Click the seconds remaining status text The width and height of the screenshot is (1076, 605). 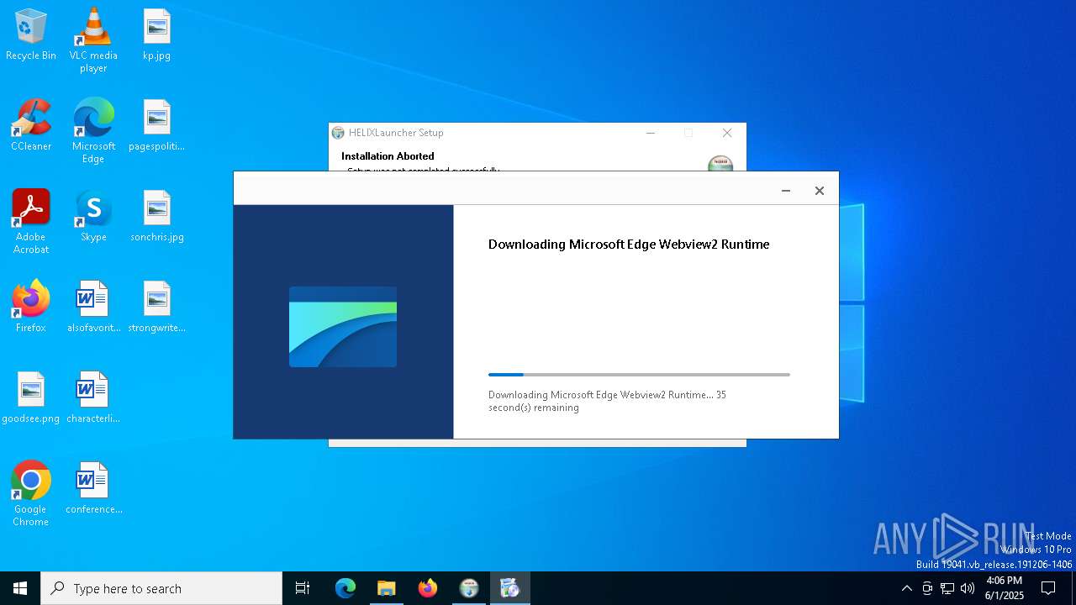(x=607, y=401)
